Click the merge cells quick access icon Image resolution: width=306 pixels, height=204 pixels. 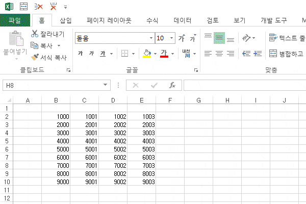(x=23, y=7)
